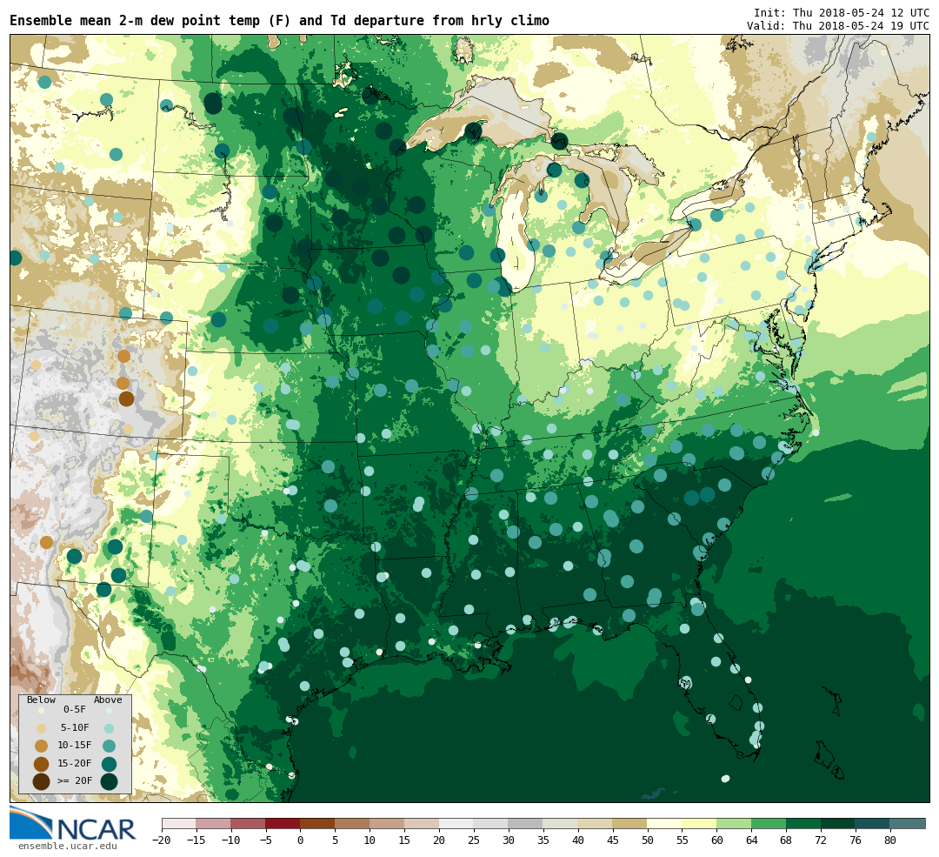Click the '64' color bar tick label

[x=752, y=840]
